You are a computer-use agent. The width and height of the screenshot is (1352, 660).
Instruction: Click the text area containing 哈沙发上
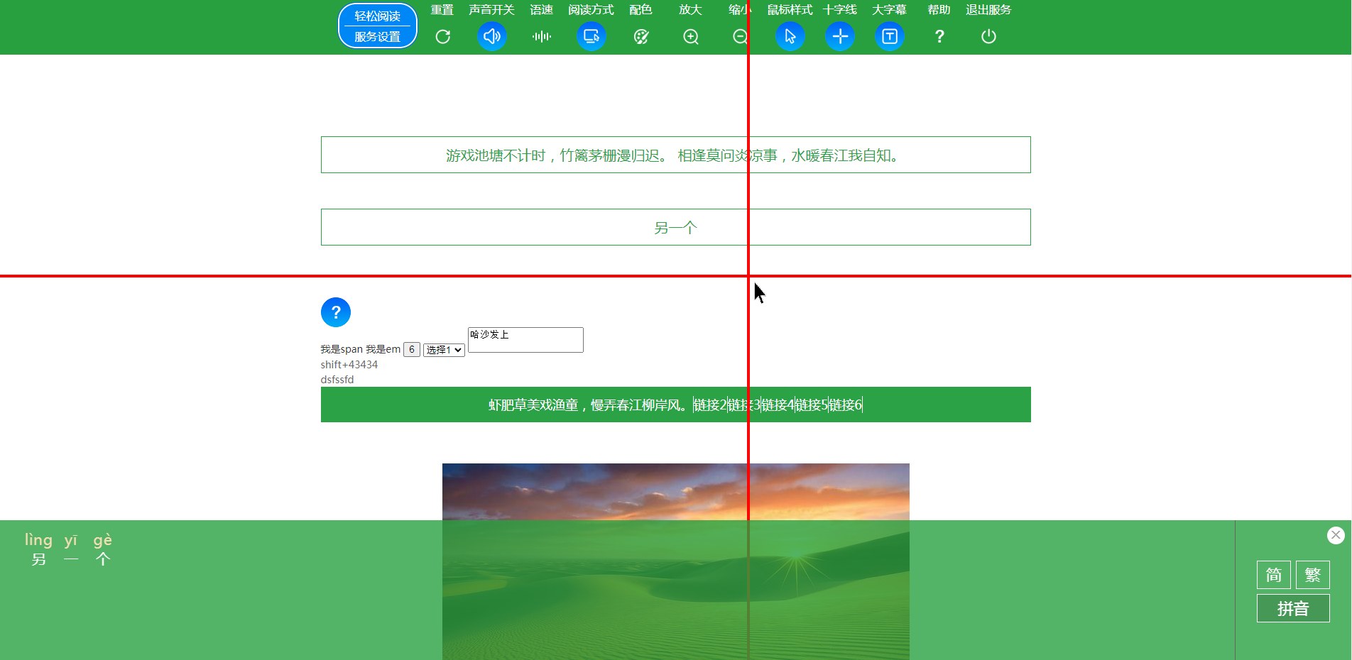[525, 340]
